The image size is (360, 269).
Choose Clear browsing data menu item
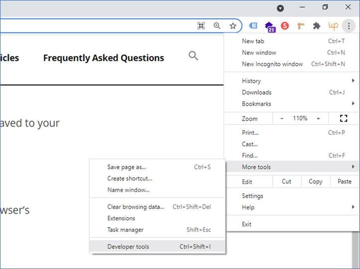[135, 207]
